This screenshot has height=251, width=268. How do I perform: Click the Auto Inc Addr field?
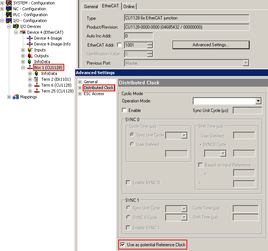139,36
